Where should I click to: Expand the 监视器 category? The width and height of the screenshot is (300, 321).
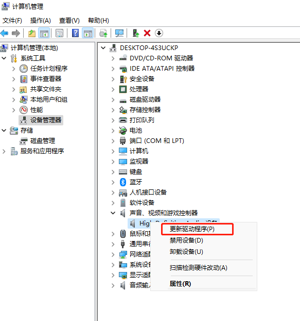pos(113,162)
